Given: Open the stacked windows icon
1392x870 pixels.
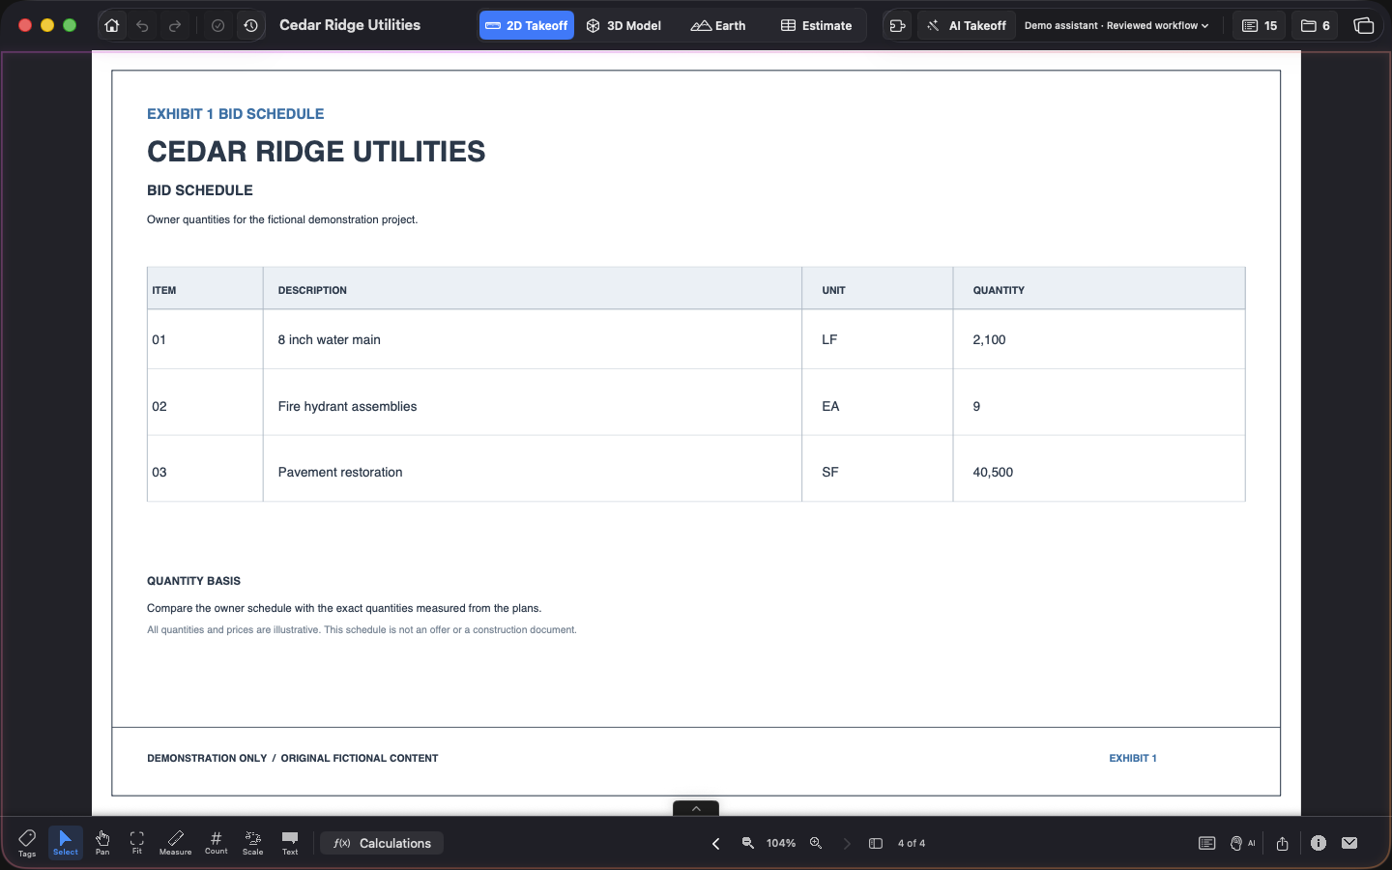Looking at the screenshot, I should 1364,26.
